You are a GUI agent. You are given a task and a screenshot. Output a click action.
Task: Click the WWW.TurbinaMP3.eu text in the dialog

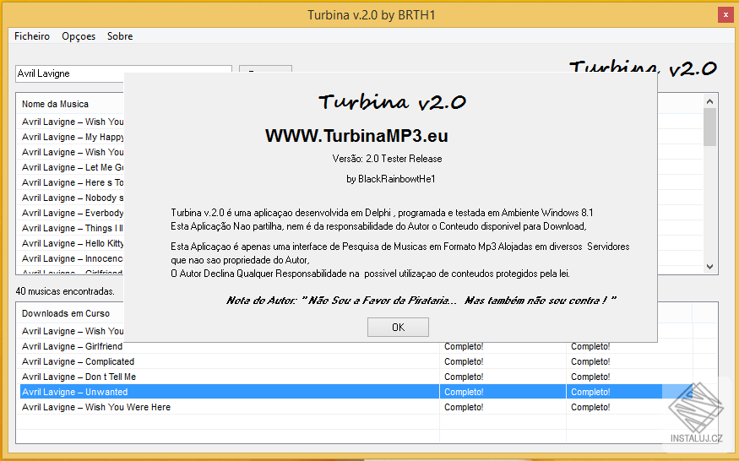coord(356,136)
